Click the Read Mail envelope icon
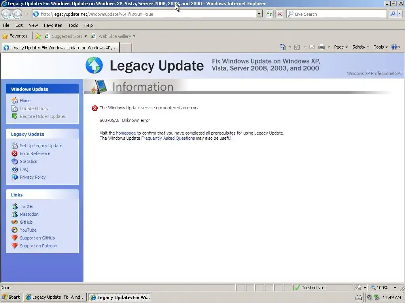This screenshot has height=303, width=405. 312,47
